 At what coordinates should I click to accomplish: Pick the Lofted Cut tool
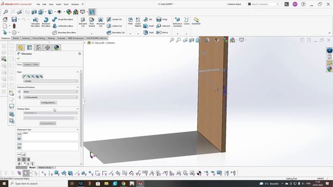tap(114, 26)
